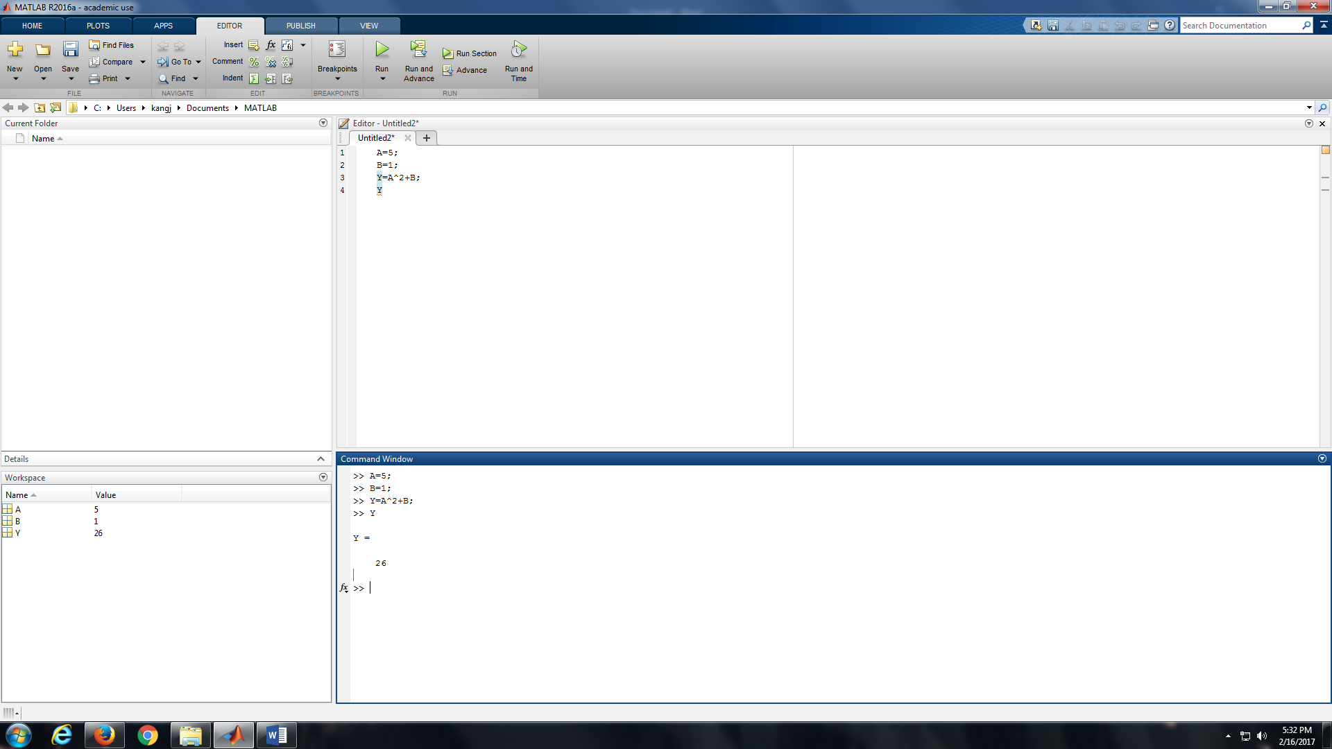Click the Run button to execute script
1332x749 pixels.
381,51
